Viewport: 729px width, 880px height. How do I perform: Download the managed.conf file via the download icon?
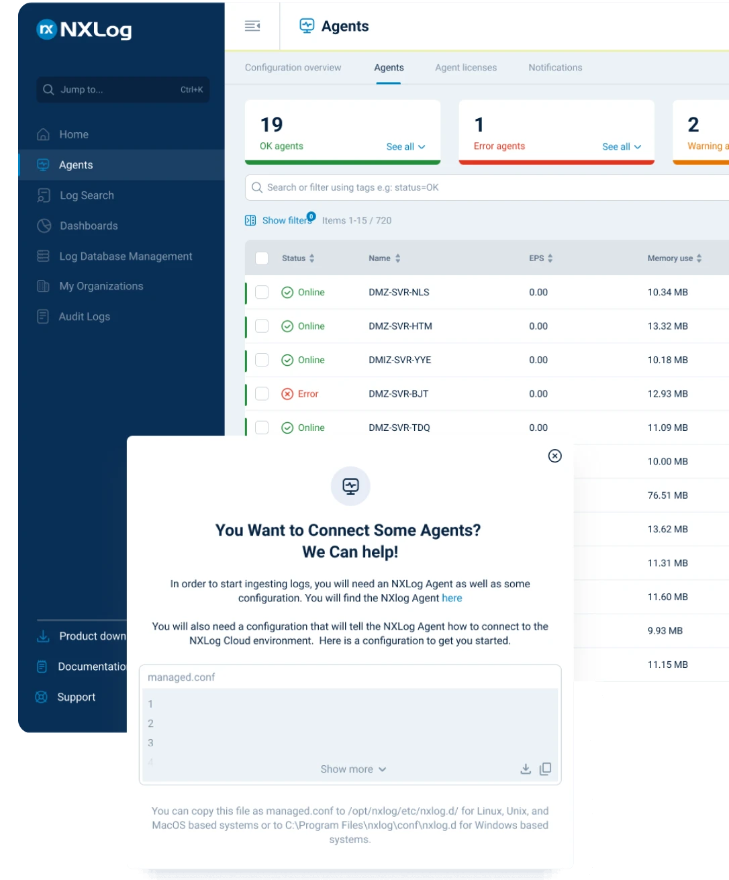[526, 769]
